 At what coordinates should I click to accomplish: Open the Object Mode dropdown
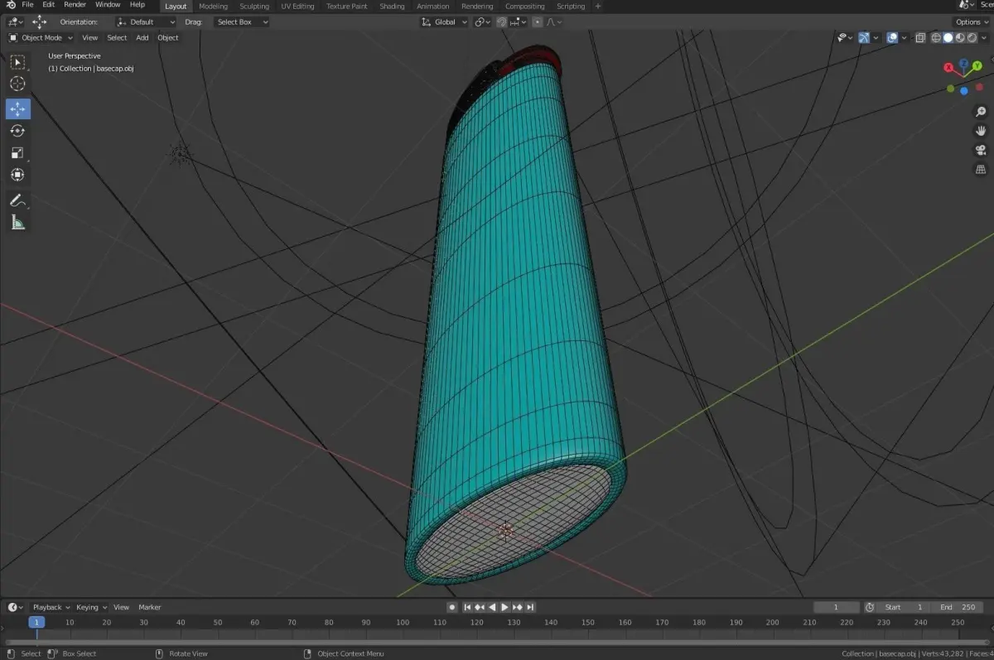click(41, 37)
